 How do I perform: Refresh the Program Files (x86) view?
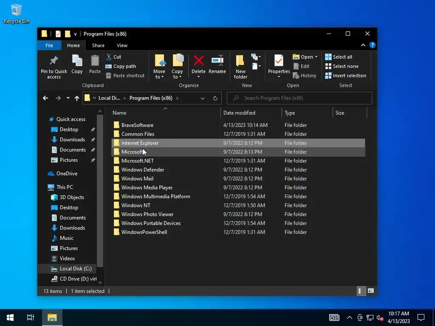[x=215, y=98]
